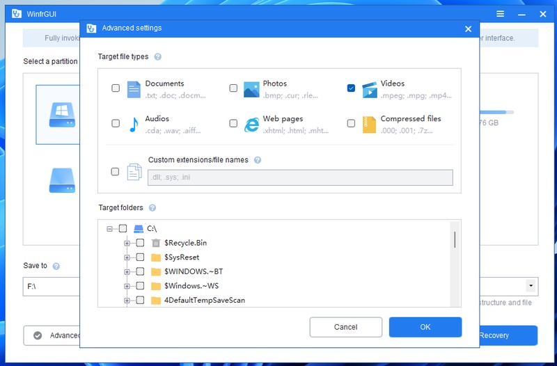Viewport: 557px width, 366px height.
Task: Click the Web pages label text
Action: click(x=283, y=118)
